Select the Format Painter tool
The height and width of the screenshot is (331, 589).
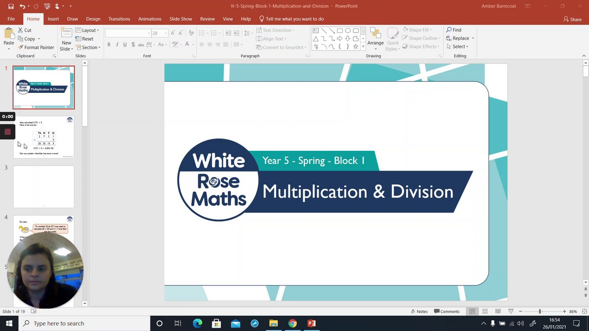(x=36, y=47)
